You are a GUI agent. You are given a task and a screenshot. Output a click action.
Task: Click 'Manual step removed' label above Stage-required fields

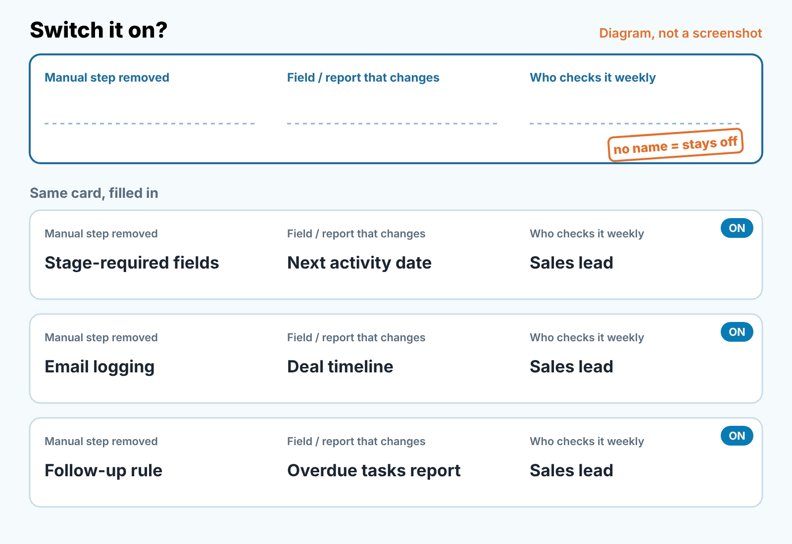tap(101, 233)
